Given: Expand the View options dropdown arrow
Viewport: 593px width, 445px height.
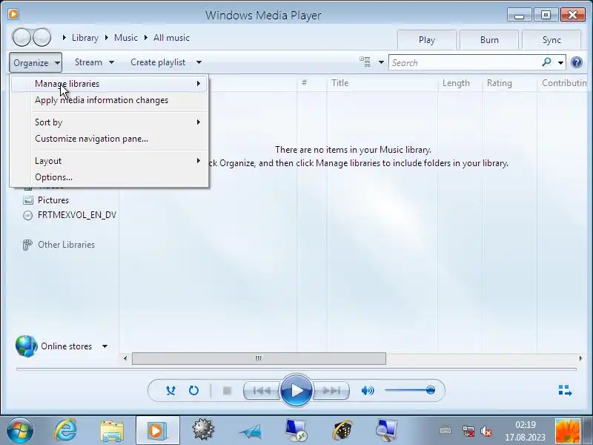Looking at the screenshot, I should click(381, 62).
